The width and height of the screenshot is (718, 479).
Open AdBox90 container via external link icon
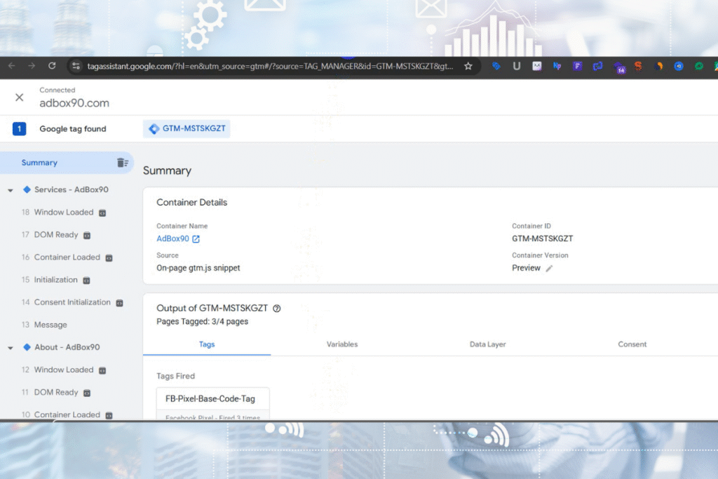tap(194, 238)
